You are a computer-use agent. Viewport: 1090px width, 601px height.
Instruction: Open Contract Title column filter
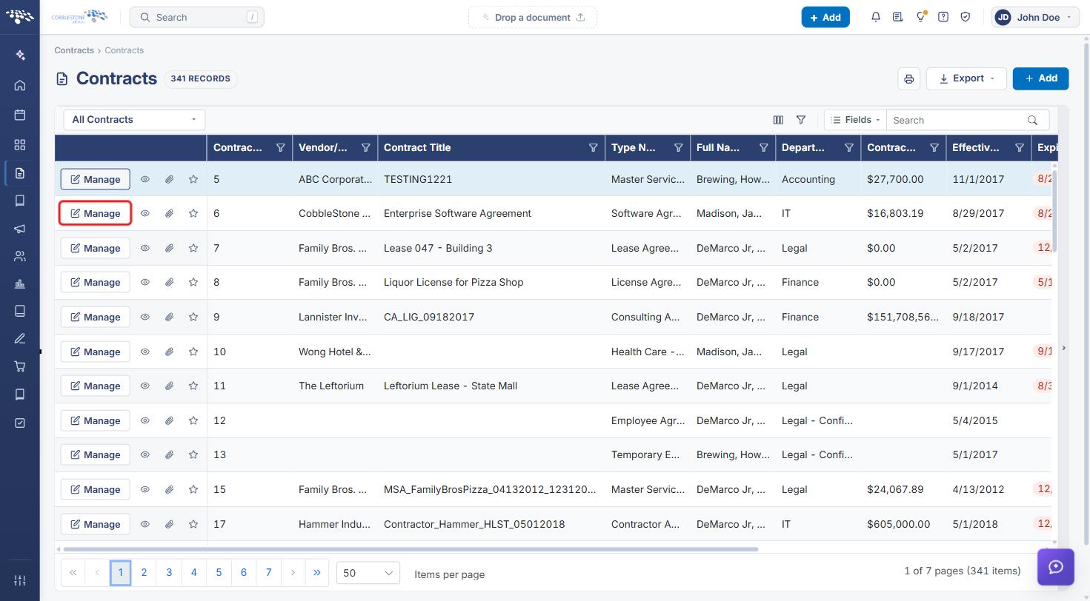click(594, 147)
